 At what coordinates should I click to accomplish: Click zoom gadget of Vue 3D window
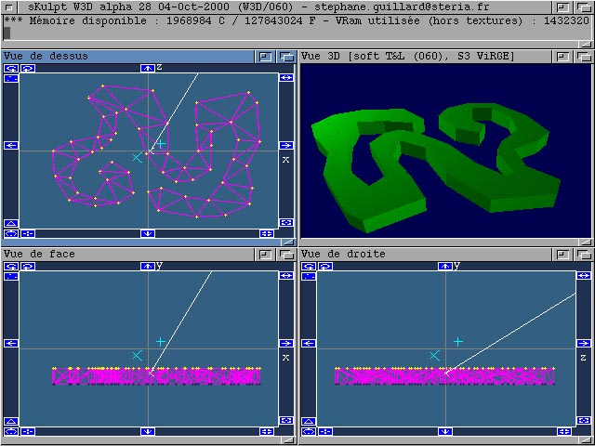[563, 58]
